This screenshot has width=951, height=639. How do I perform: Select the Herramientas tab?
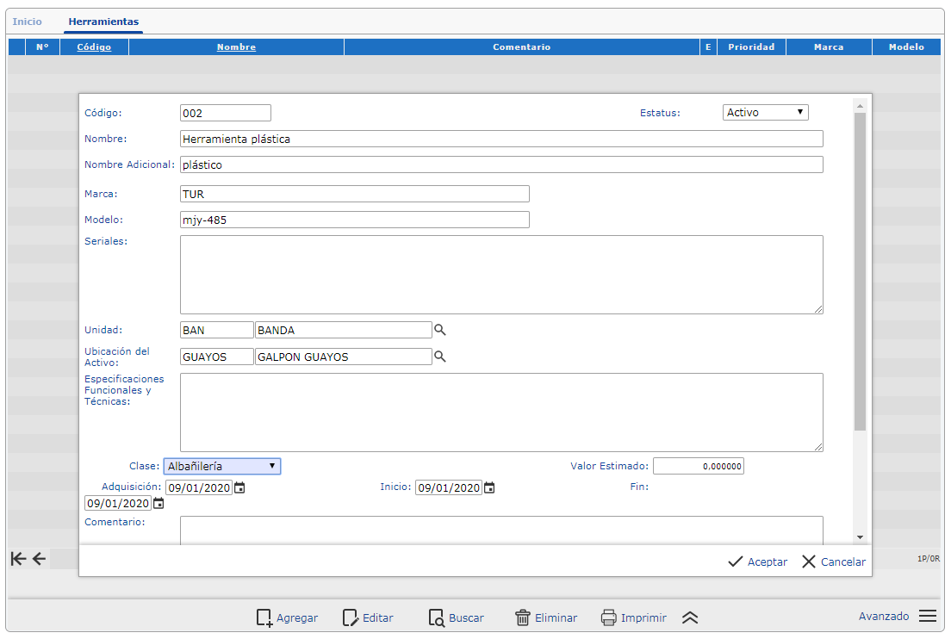click(x=103, y=22)
